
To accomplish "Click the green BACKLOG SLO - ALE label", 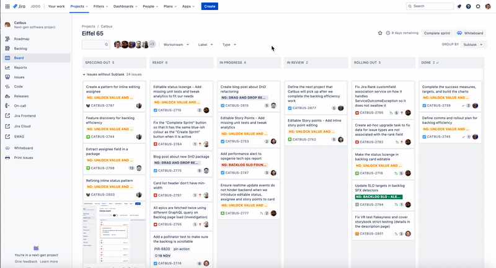I will [x=379, y=197].
